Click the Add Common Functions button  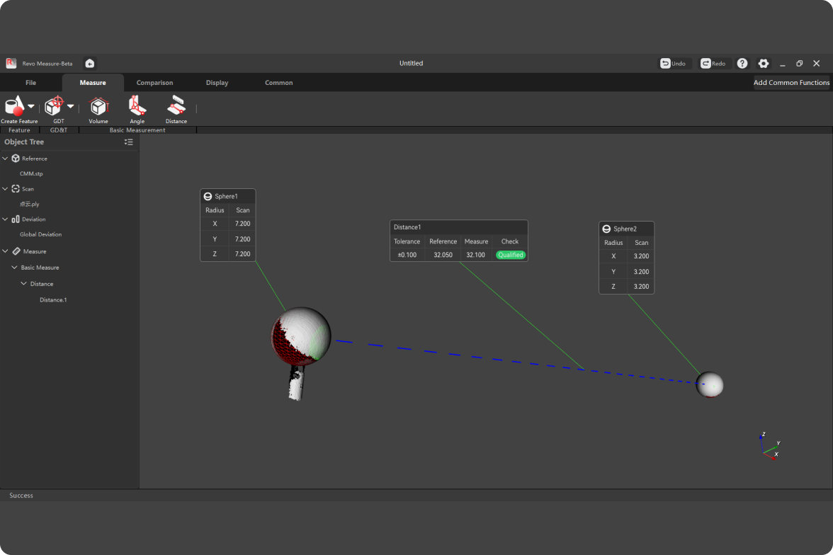791,83
